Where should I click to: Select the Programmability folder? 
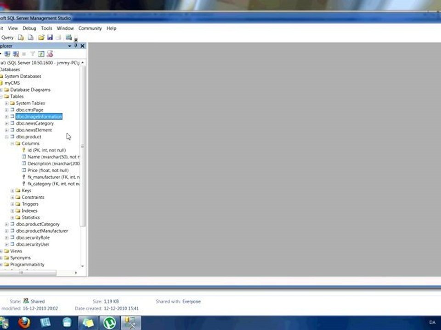coord(27,264)
